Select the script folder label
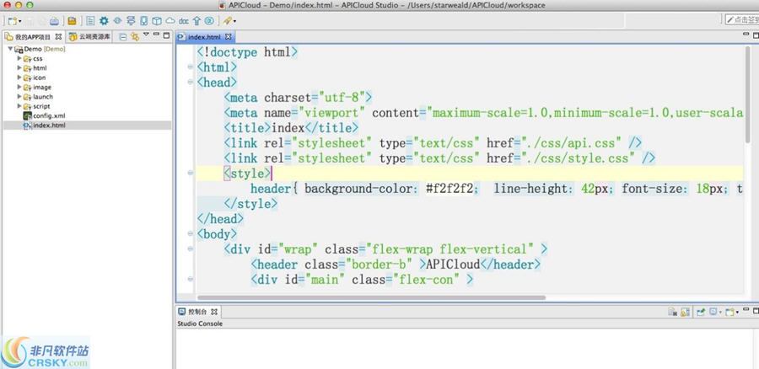Screen dimensions: 759x369 (x=41, y=106)
